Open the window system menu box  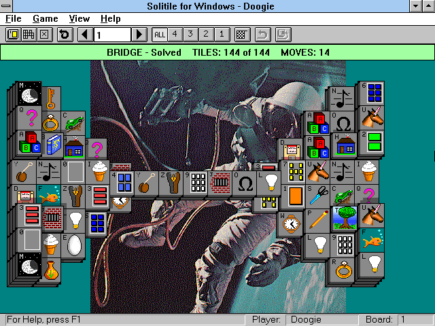point(6,6)
